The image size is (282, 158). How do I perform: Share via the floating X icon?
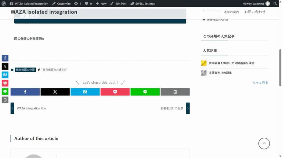click(x=5, y=67)
